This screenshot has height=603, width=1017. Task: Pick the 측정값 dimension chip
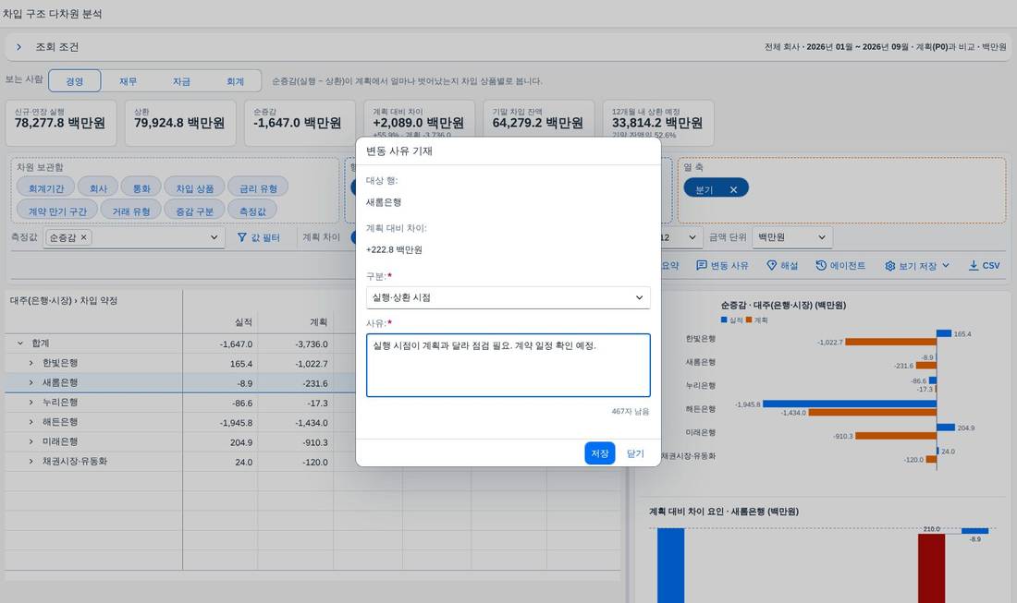click(252, 211)
